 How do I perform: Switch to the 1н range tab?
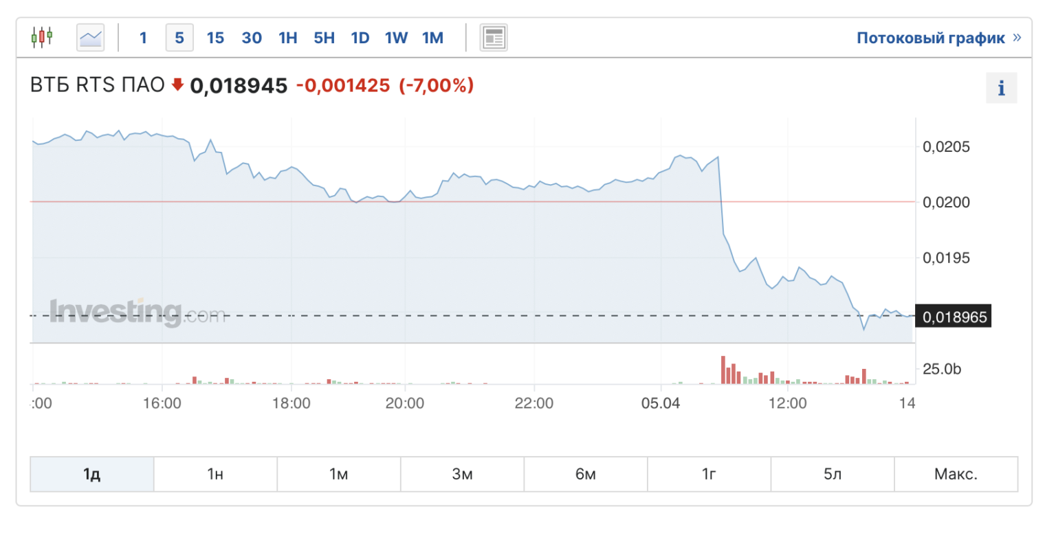coord(215,474)
